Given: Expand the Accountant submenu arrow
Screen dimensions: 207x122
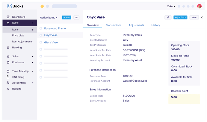Looking at the screenshot, I should pos(32,83).
